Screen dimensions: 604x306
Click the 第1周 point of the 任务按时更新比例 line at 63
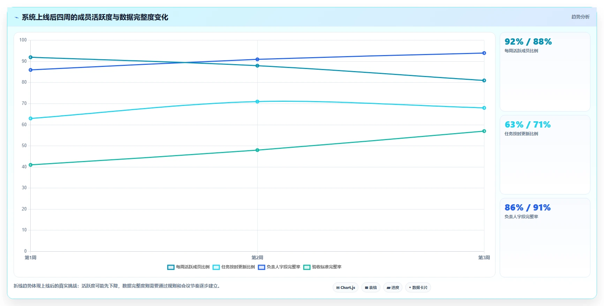coord(31,118)
